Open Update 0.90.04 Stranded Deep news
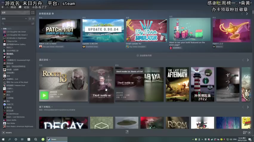 tap(103, 31)
